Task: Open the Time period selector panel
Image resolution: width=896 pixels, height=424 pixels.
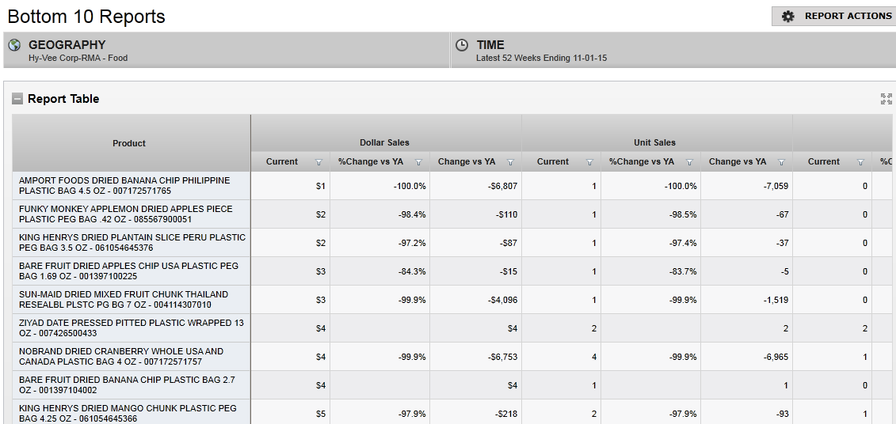Action: point(673,51)
